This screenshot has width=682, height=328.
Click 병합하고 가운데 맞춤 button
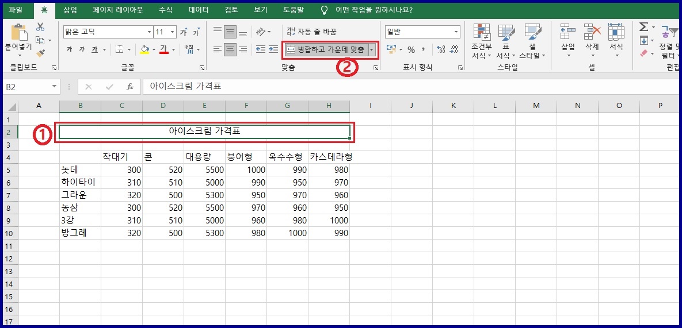[x=326, y=49]
